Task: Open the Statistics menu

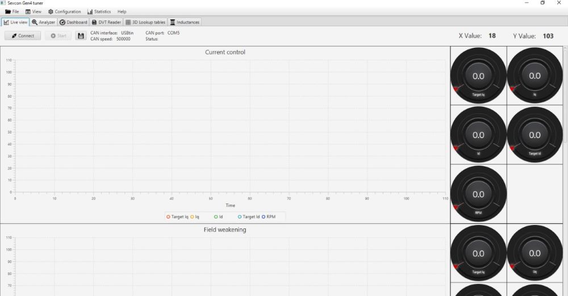Action: point(99,11)
